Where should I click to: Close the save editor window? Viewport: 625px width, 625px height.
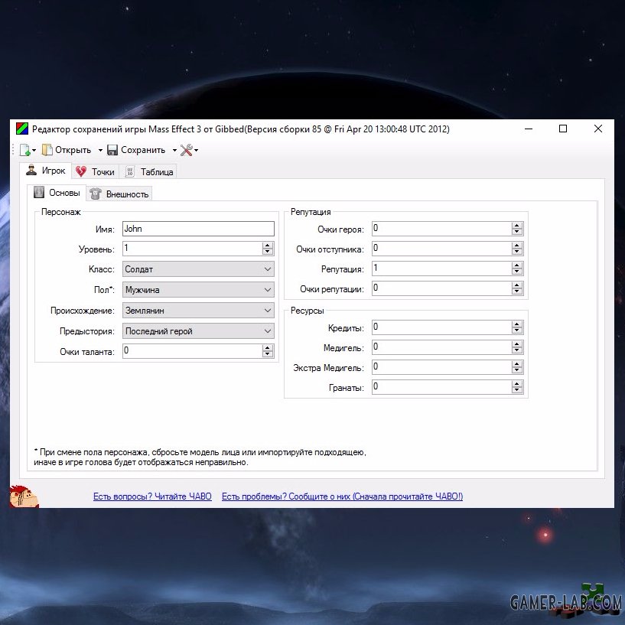click(x=598, y=129)
